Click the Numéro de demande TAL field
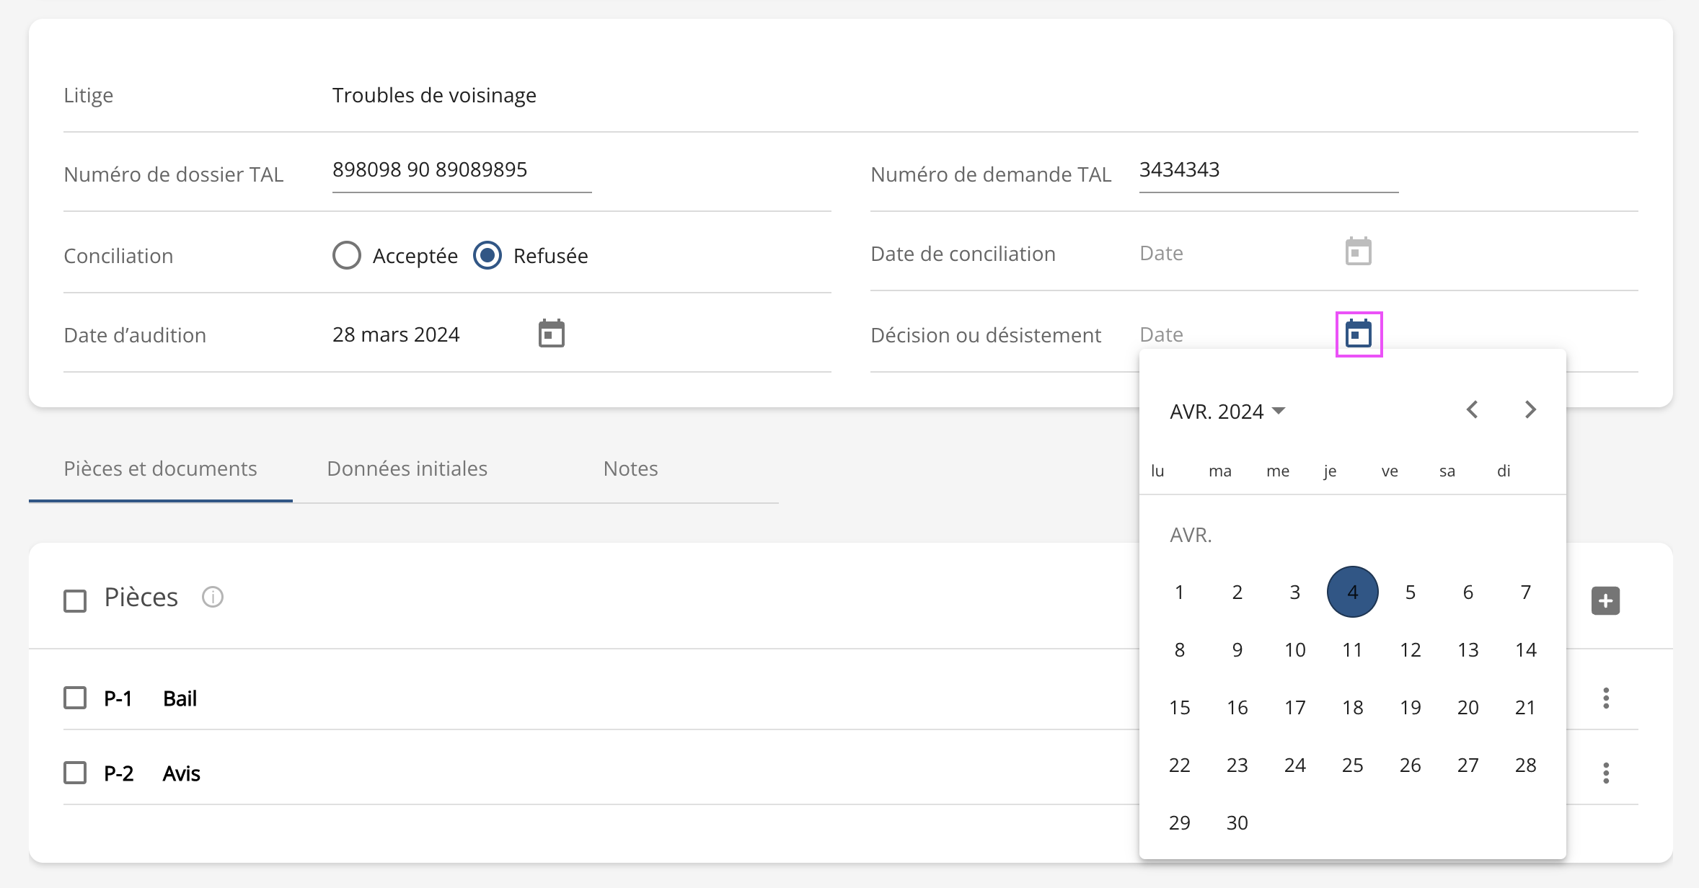 [x=1268, y=170]
